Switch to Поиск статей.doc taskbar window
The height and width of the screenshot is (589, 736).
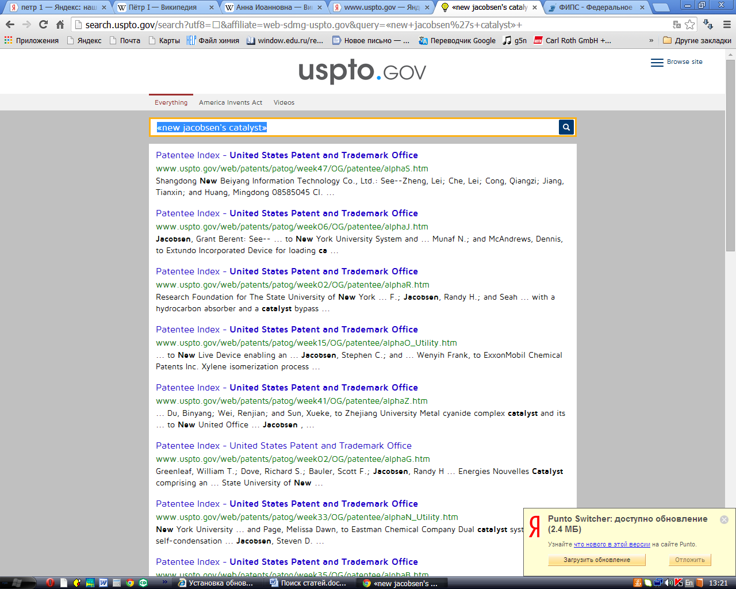pyautogui.click(x=309, y=583)
